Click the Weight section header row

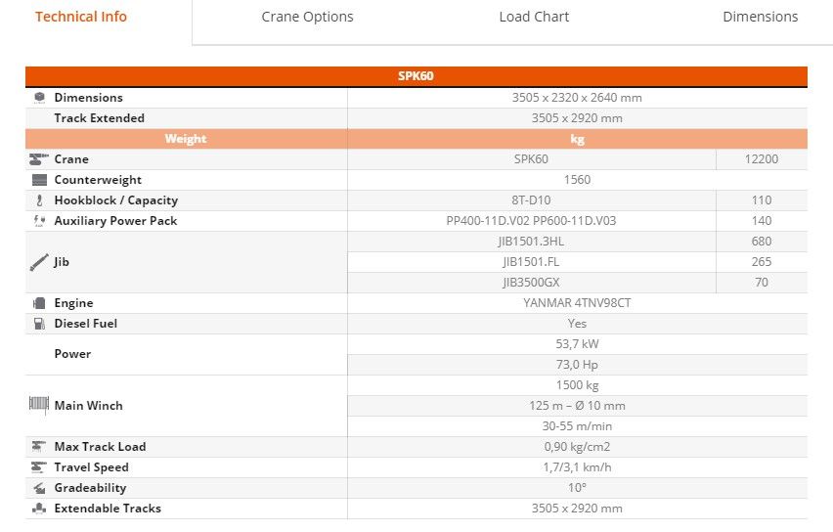click(x=186, y=139)
